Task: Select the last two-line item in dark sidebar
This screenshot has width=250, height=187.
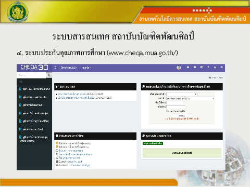Action: coord(34,139)
